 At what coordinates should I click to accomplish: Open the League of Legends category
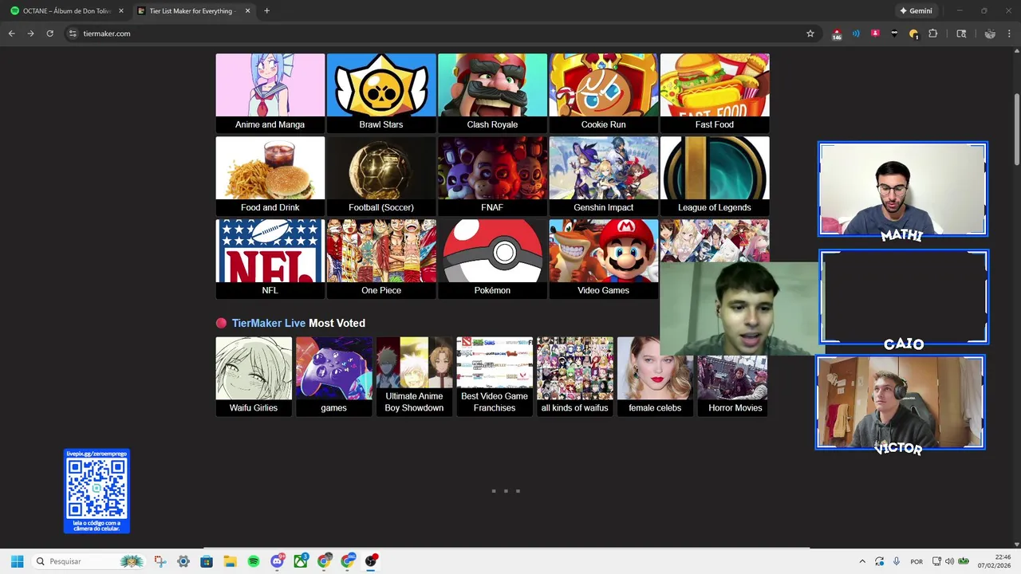click(x=715, y=175)
